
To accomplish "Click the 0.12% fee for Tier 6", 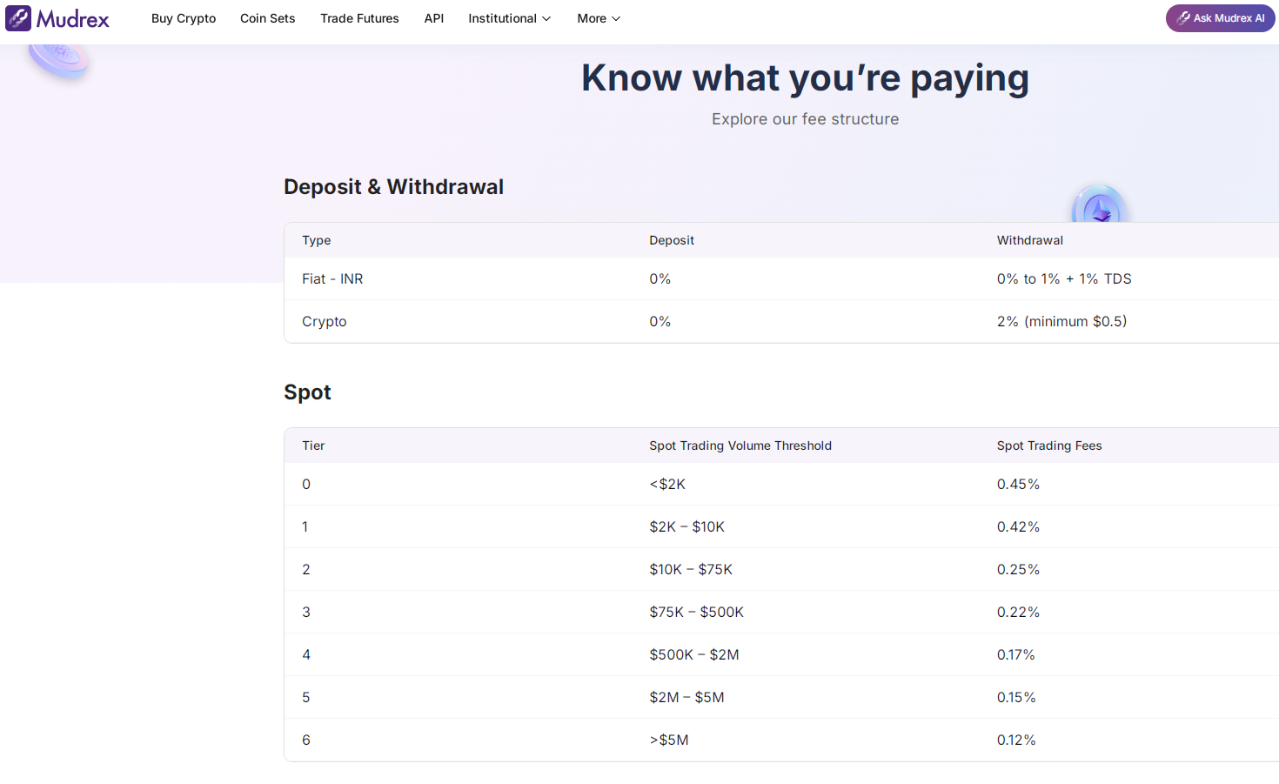I will pos(1016,740).
